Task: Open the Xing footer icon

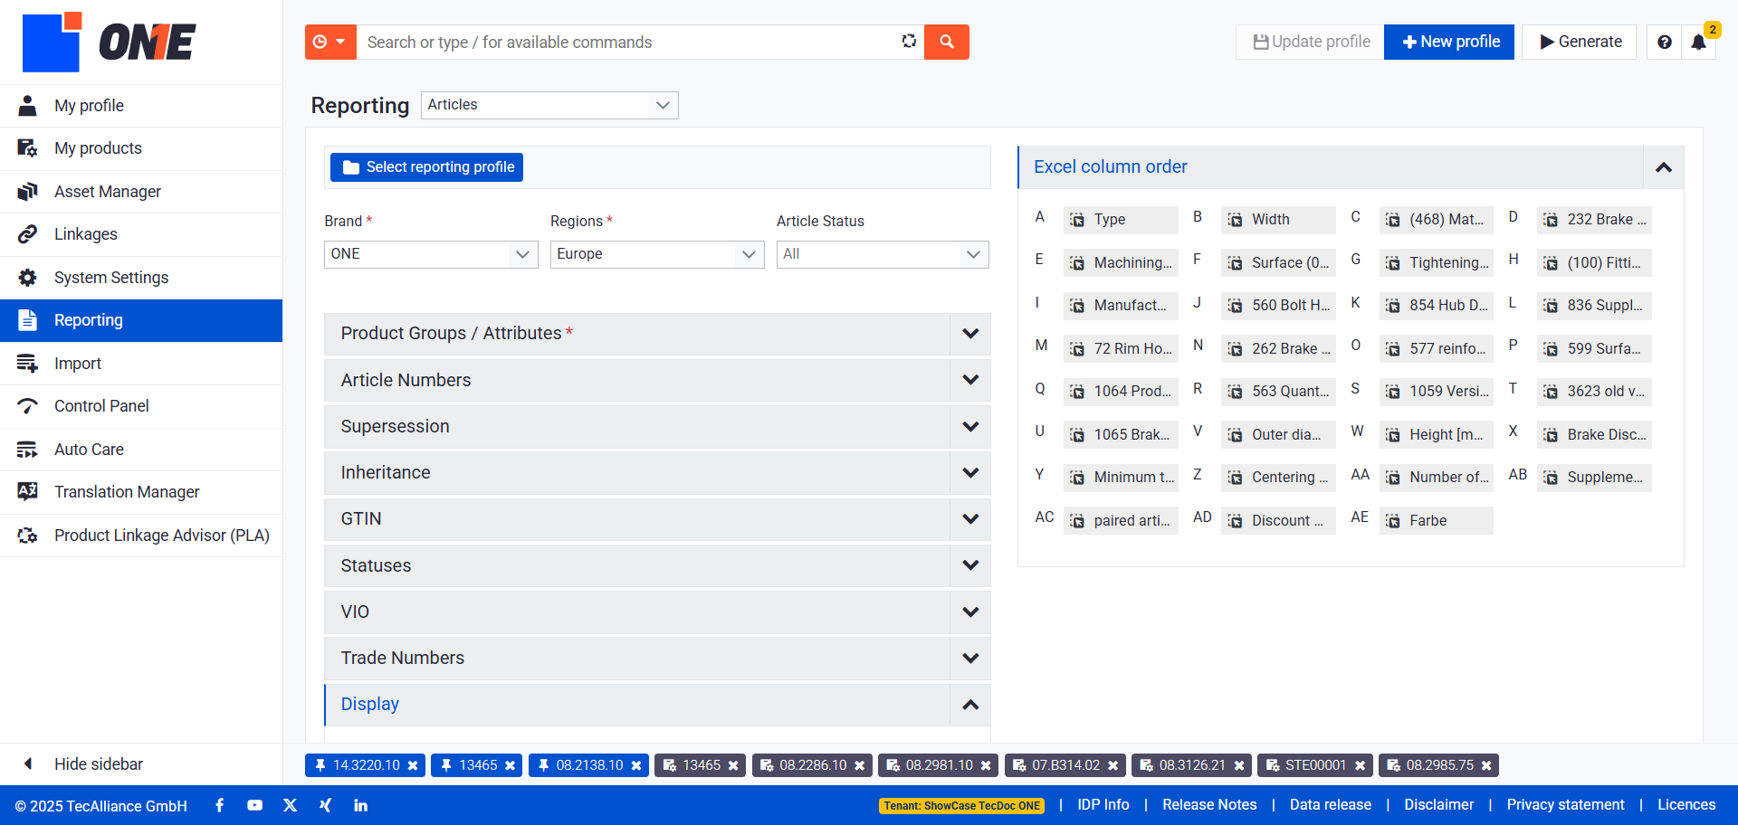Action: 325,805
